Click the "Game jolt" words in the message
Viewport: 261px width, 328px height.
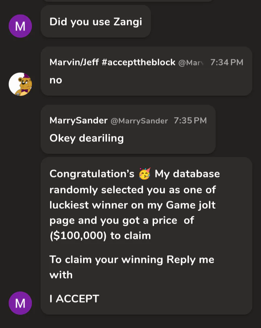pyautogui.click(x=191, y=205)
